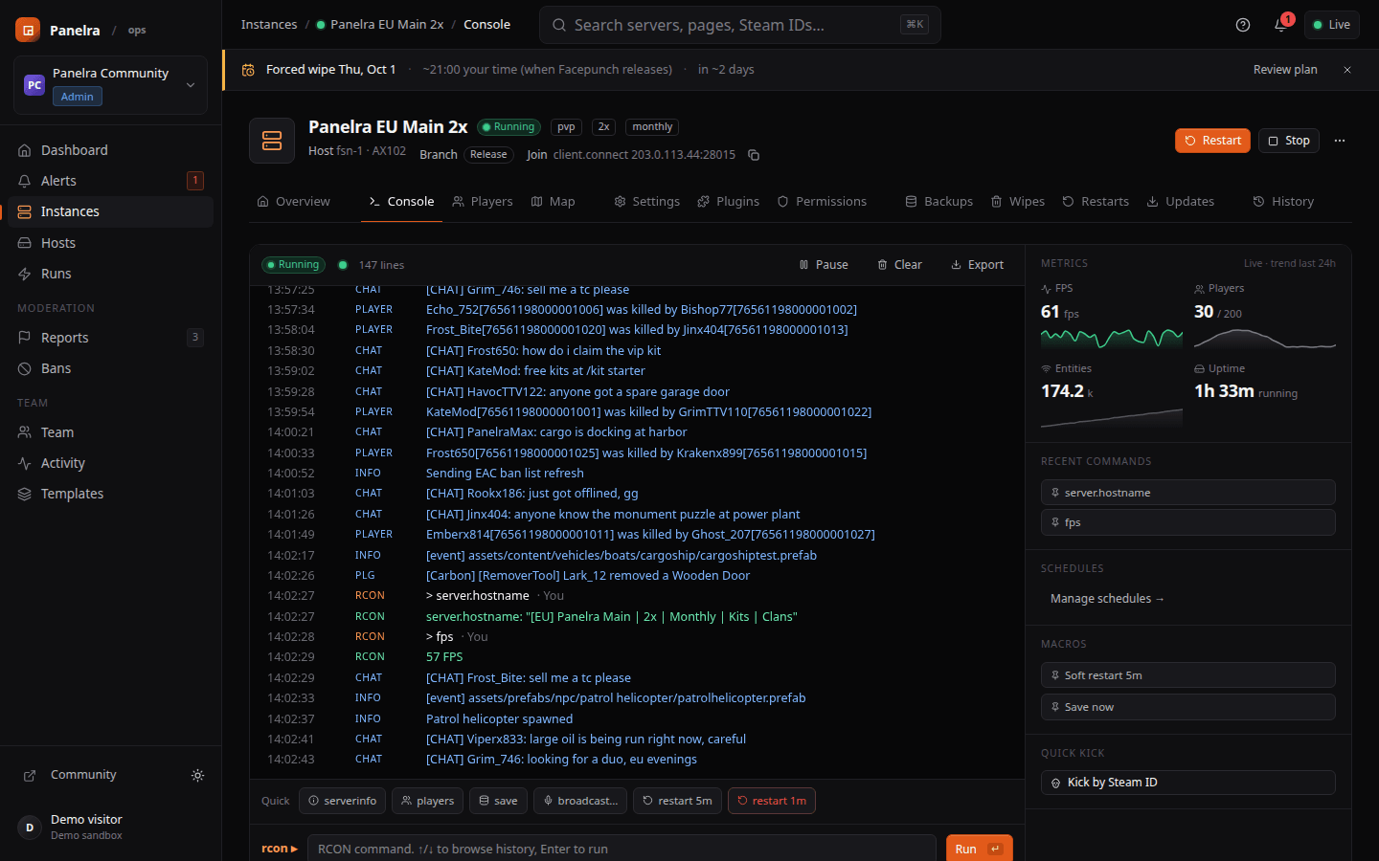1379x861 pixels.
Task: Click the server instance icon tile
Action: pos(272,141)
